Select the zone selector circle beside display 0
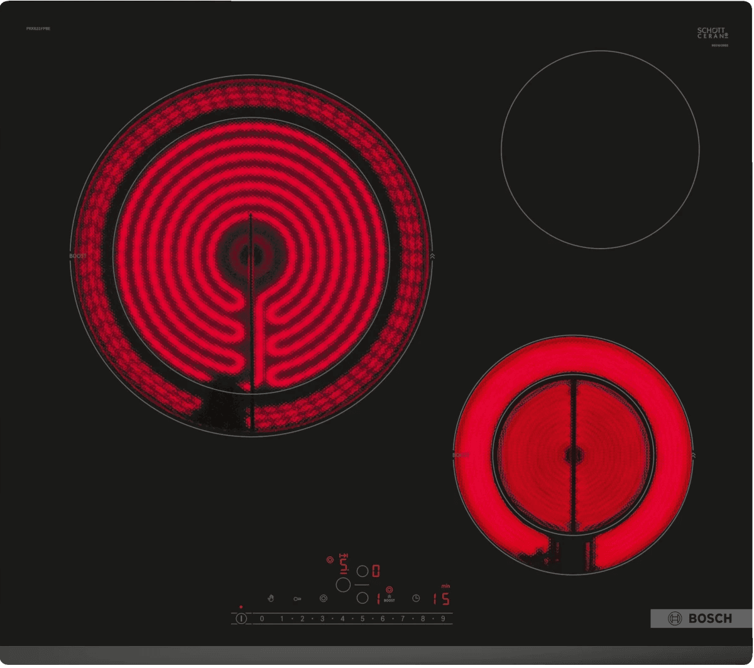The image size is (754, 668). (x=362, y=571)
